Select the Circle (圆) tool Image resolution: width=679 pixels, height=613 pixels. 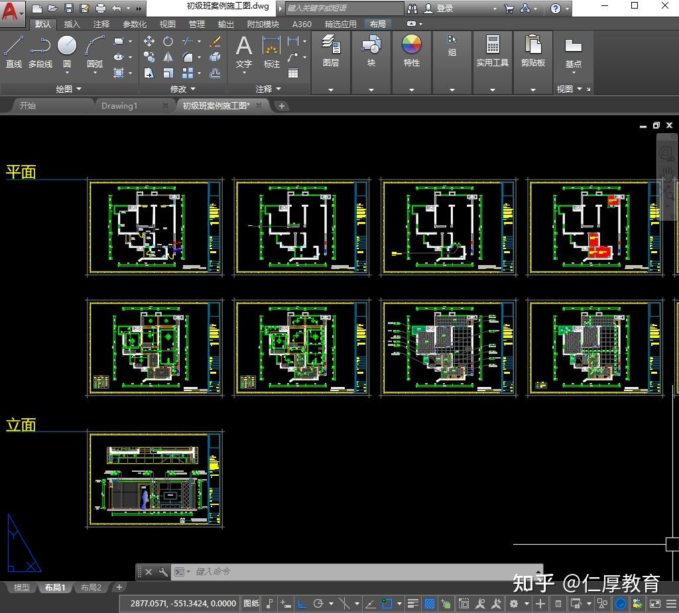(67, 52)
